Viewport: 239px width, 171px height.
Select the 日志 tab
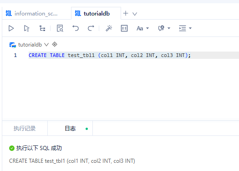[x=70, y=129]
